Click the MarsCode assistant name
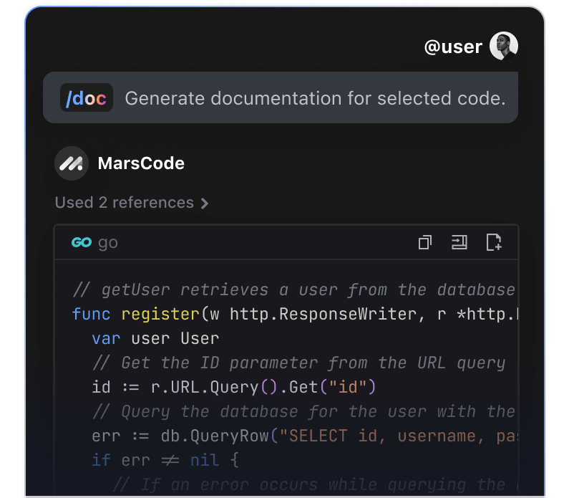Image resolution: width=569 pixels, height=498 pixels. (x=141, y=163)
